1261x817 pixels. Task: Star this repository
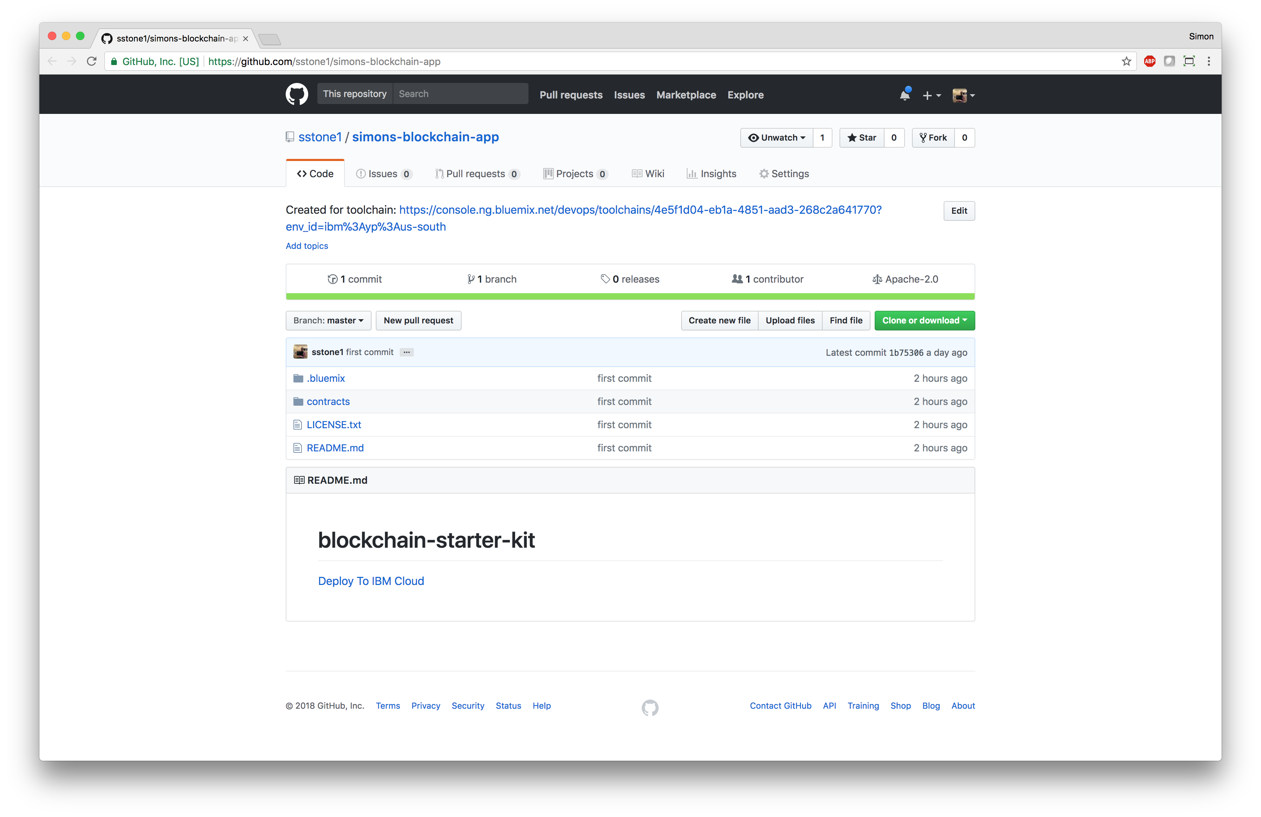coord(862,138)
